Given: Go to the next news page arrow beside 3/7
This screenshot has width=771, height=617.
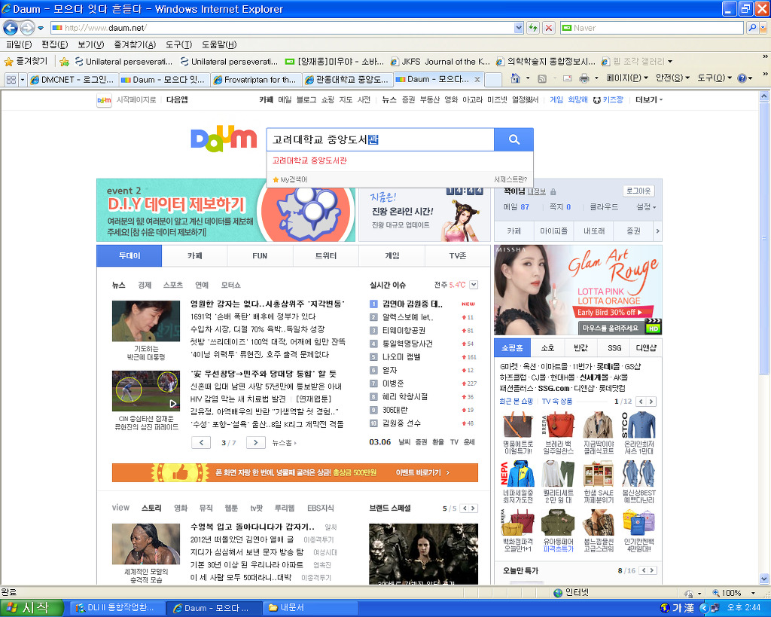Looking at the screenshot, I should (255, 442).
